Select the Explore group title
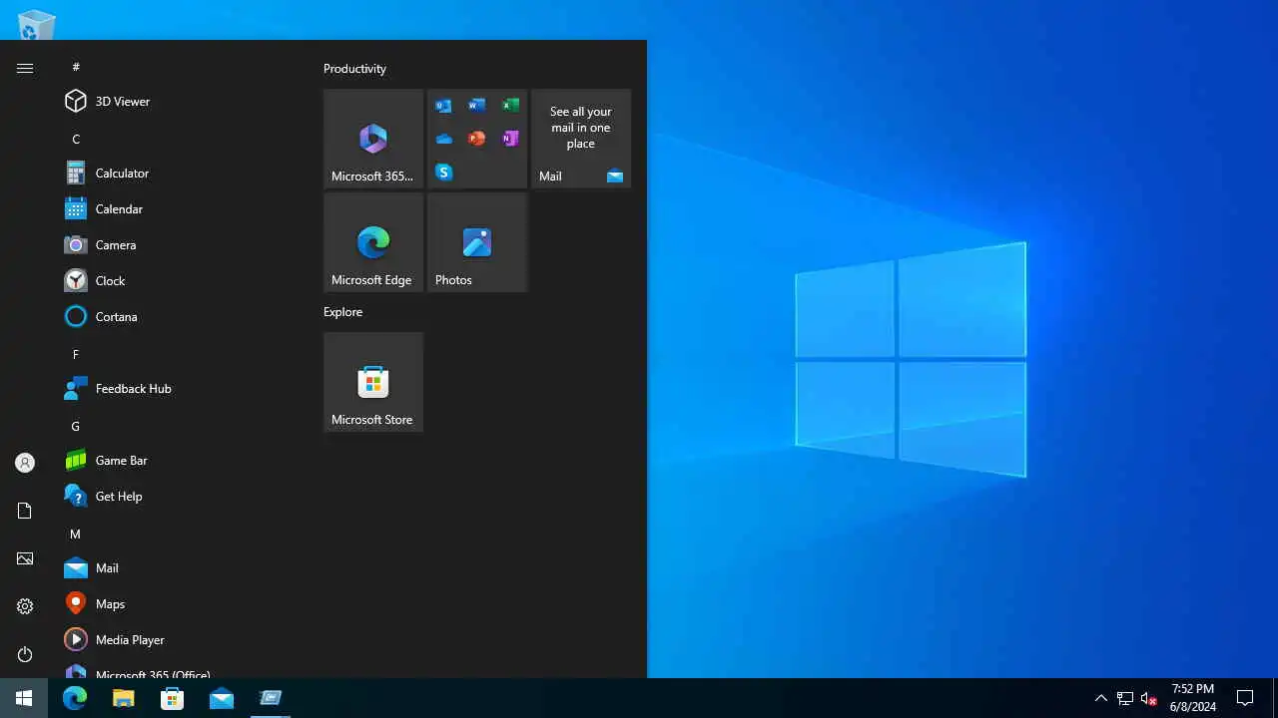Viewport: 1278px width, 718px height. [x=342, y=312]
